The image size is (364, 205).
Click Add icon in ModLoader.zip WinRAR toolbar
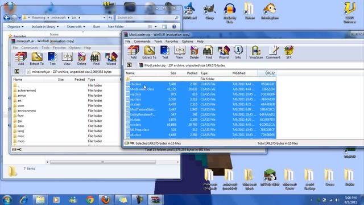133,52
